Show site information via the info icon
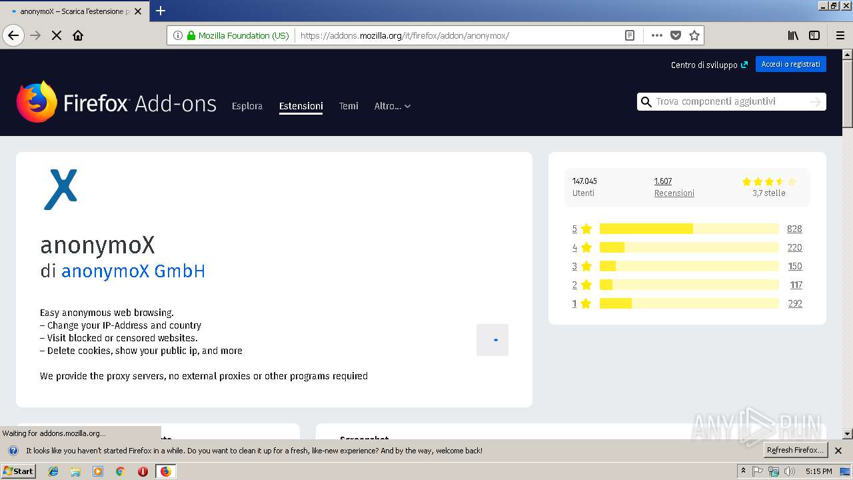This screenshot has height=480, width=853. coord(178,35)
